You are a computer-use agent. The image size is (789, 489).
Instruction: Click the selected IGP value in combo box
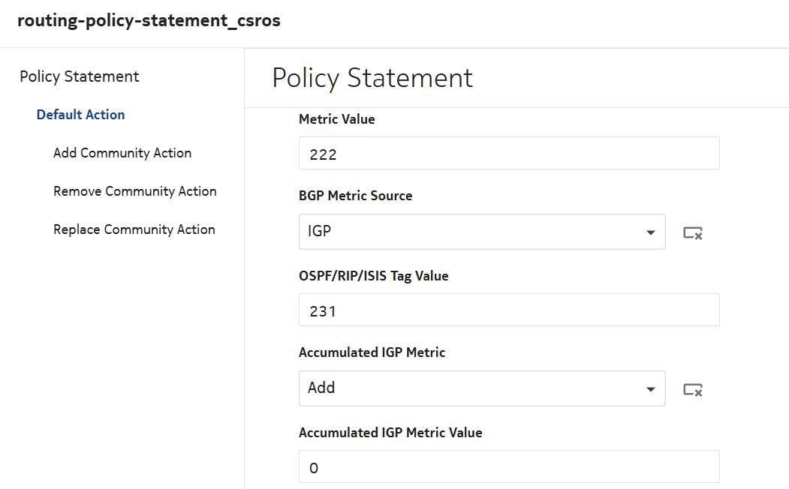click(320, 232)
